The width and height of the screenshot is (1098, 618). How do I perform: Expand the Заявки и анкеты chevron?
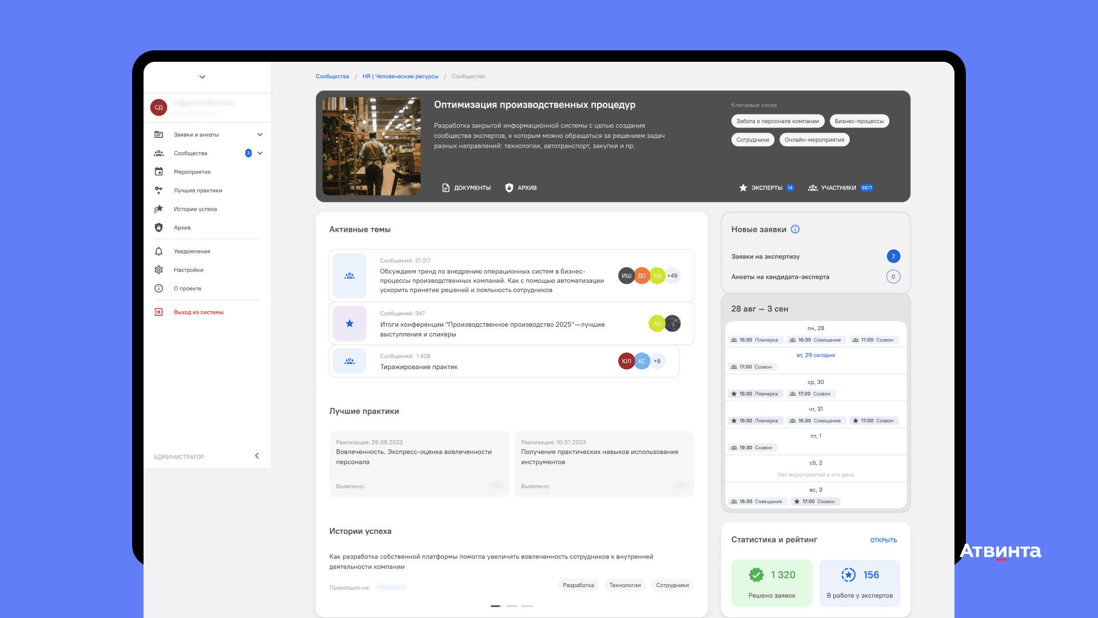pyautogui.click(x=260, y=135)
